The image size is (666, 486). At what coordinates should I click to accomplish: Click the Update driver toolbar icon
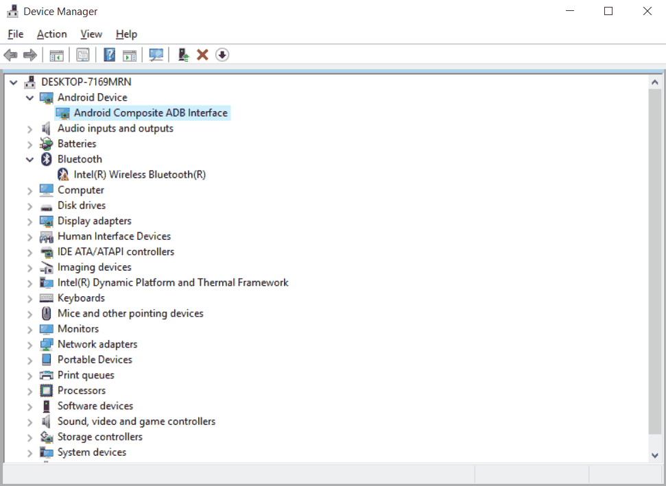(x=183, y=55)
